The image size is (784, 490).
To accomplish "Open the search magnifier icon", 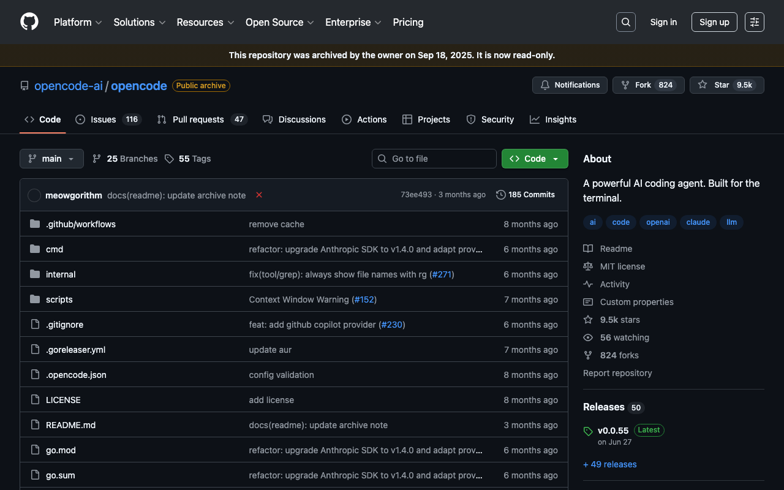I will click(625, 22).
